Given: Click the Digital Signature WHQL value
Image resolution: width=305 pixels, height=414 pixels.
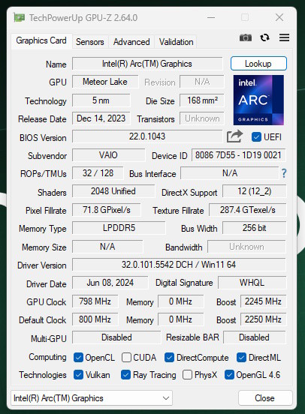Looking at the screenshot, I should coord(252,283).
